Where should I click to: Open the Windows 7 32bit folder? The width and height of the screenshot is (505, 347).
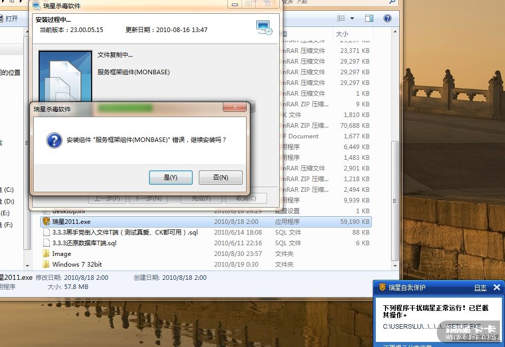pyautogui.click(x=77, y=265)
